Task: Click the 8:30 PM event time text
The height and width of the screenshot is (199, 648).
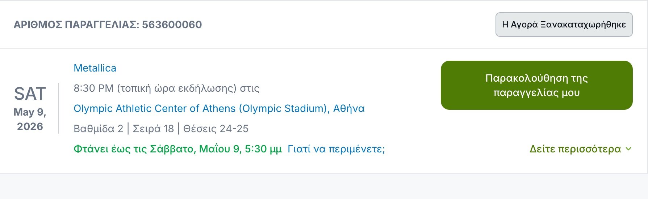Action: click(x=93, y=88)
